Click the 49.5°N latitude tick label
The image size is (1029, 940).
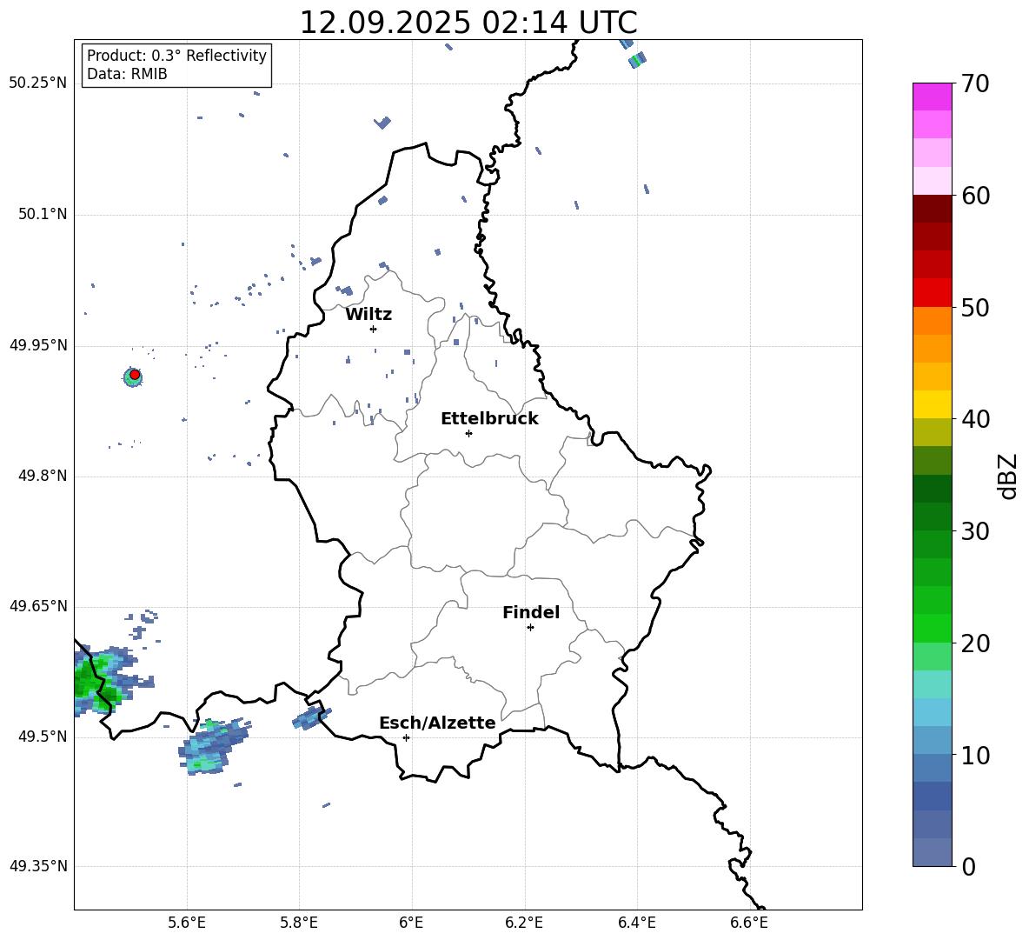(43, 737)
